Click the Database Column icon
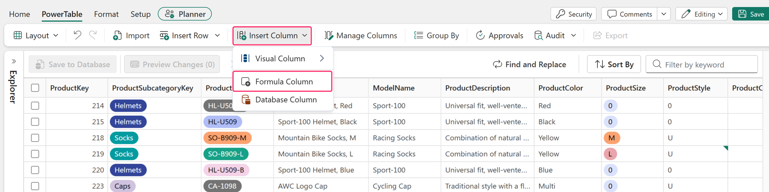This screenshot has height=192, width=769. 246,100
